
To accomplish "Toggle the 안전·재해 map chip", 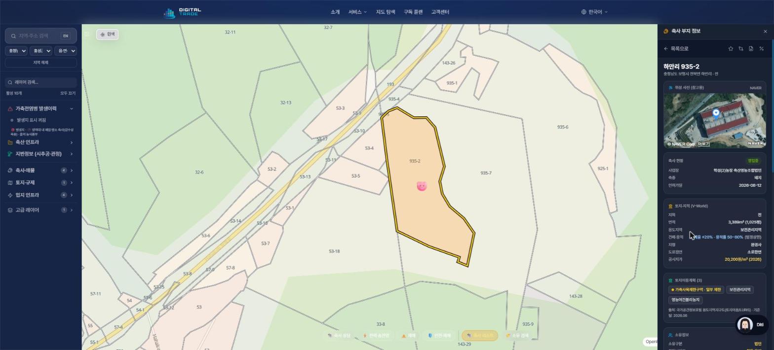I will click(x=439, y=336).
